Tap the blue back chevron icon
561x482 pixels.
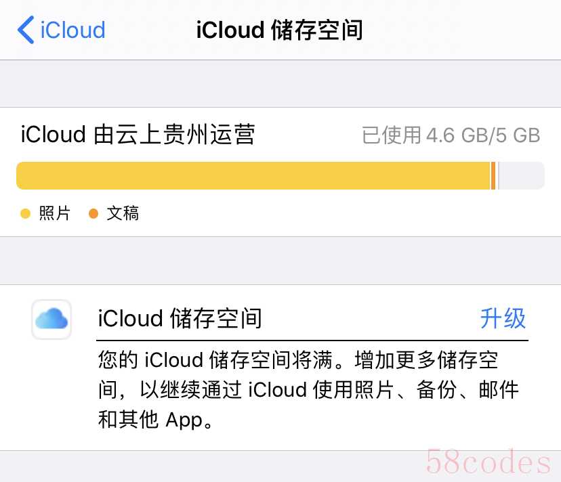(26, 30)
